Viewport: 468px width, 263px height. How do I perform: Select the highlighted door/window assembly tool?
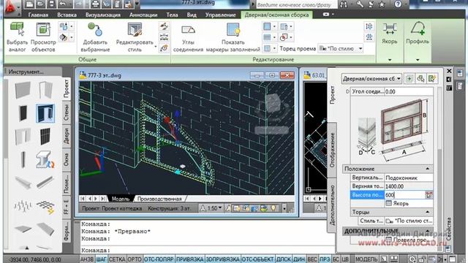45,113
